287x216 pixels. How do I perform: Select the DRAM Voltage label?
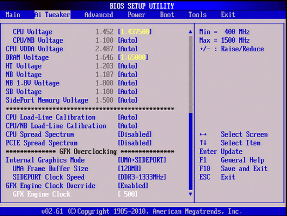point(27,57)
